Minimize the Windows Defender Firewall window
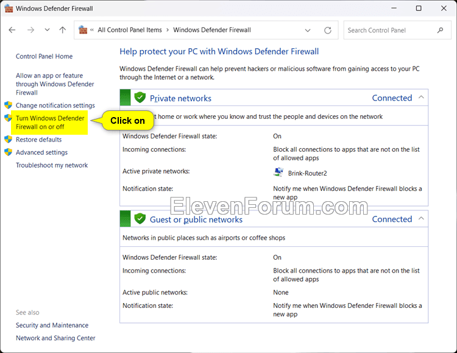The height and width of the screenshot is (353, 457). pyautogui.click(x=394, y=8)
